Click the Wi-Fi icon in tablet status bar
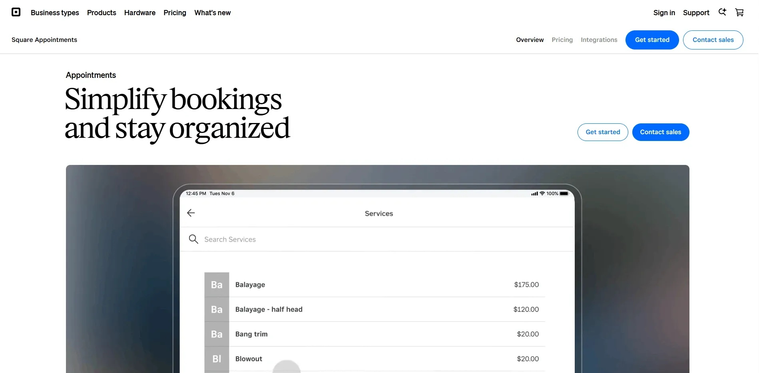The width and height of the screenshot is (759, 373). [542, 193]
